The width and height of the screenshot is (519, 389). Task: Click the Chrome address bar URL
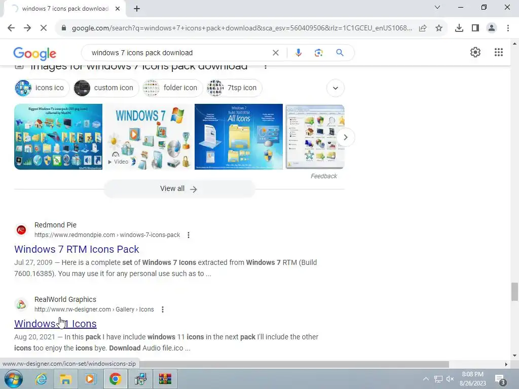point(242,28)
